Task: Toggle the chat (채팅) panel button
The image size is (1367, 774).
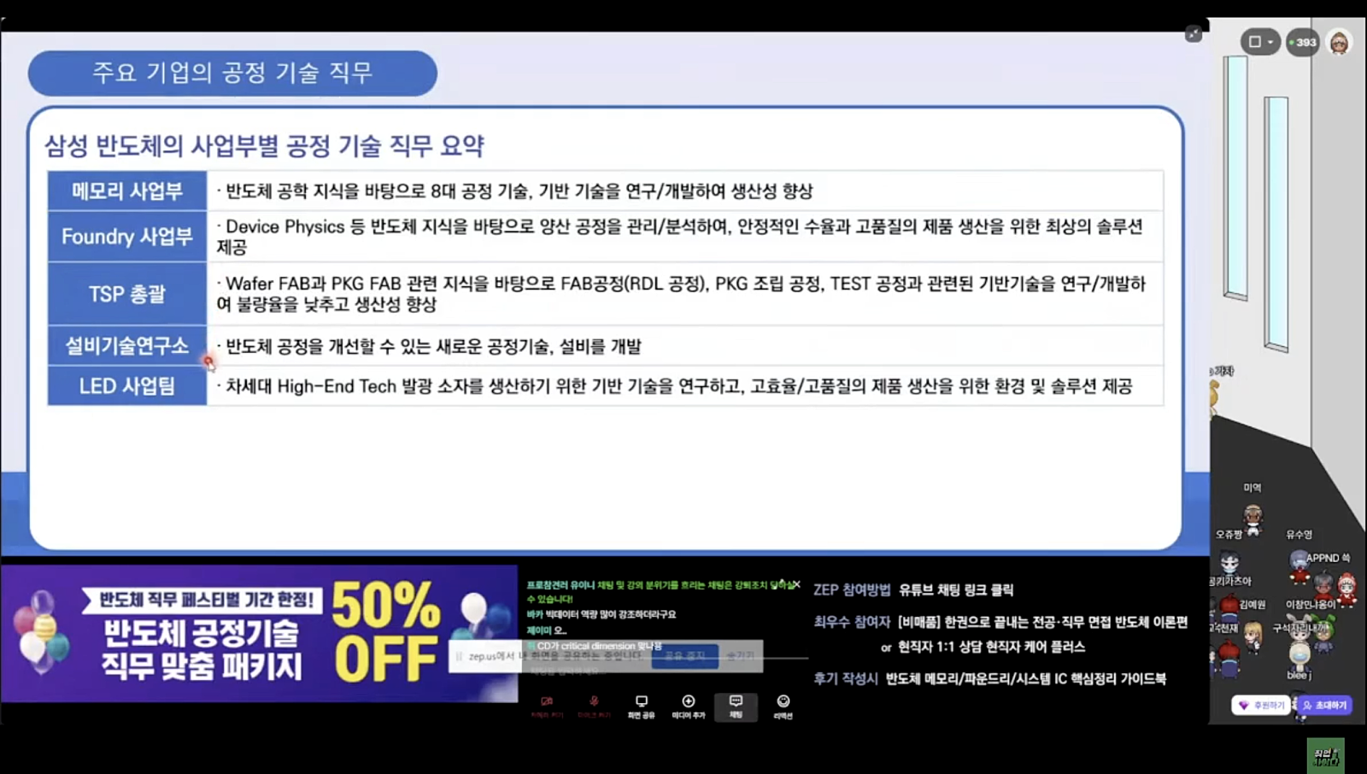Action: (x=736, y=705)
